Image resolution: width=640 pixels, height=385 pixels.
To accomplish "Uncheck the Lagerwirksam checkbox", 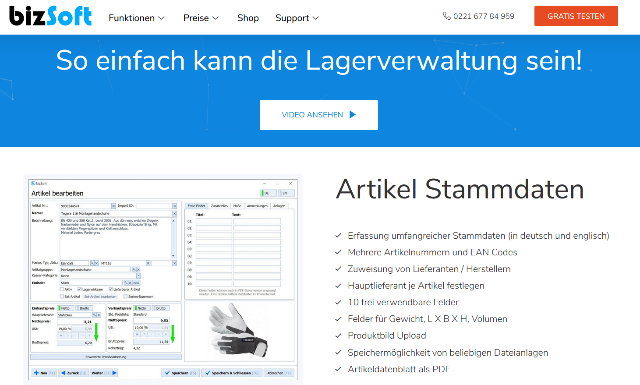I will click(79, 290).
